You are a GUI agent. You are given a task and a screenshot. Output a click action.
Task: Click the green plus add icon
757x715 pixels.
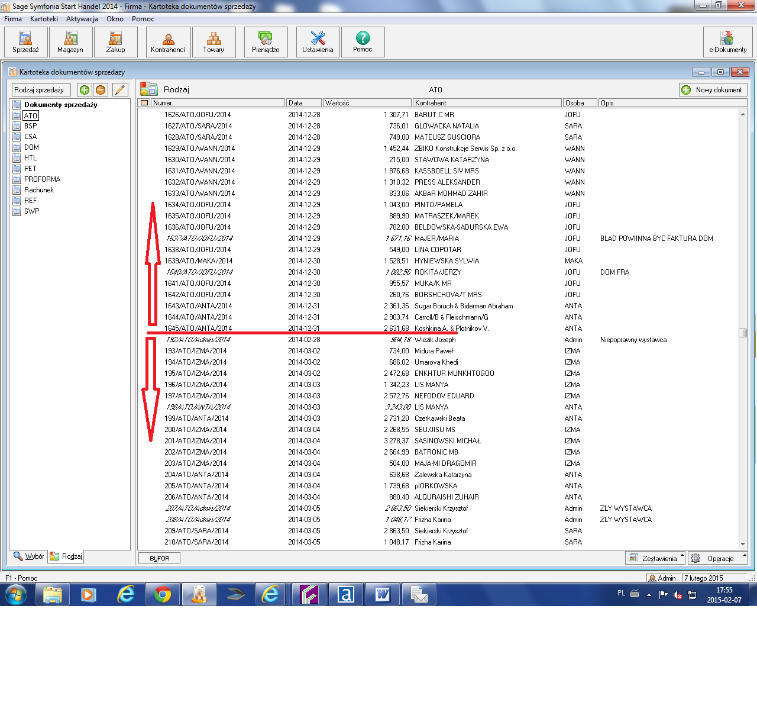coord(85,90)
